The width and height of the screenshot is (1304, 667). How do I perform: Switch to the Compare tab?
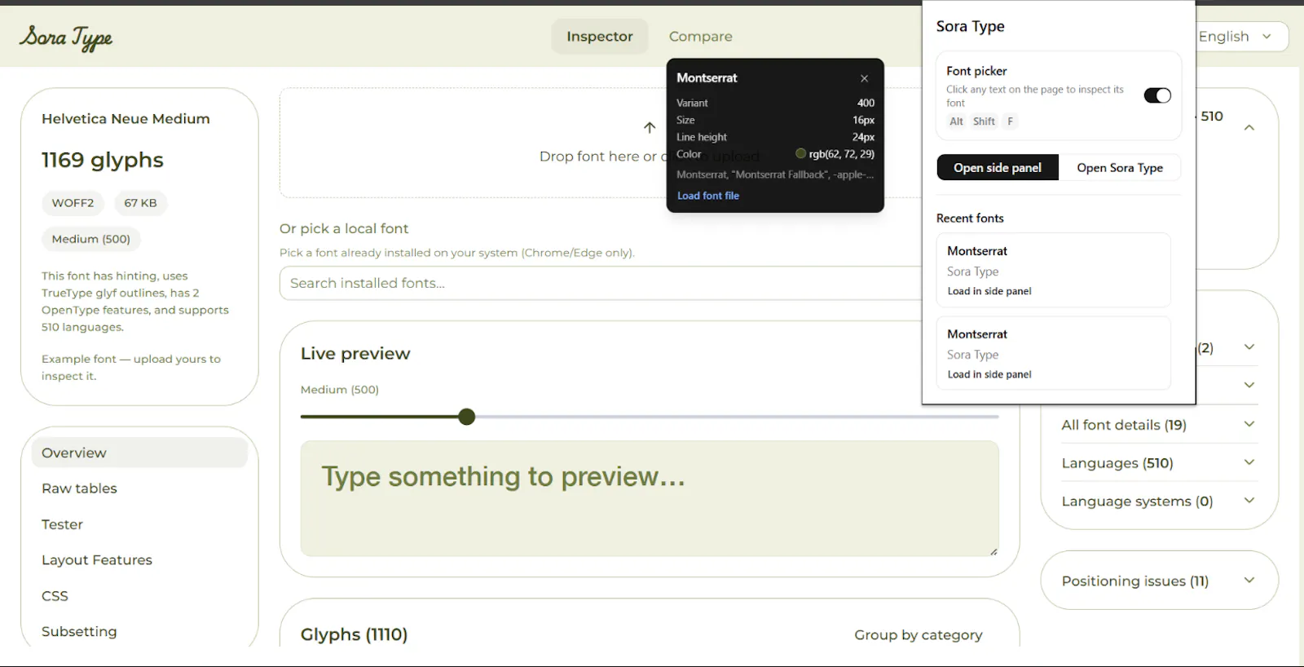tap(700, 36)
